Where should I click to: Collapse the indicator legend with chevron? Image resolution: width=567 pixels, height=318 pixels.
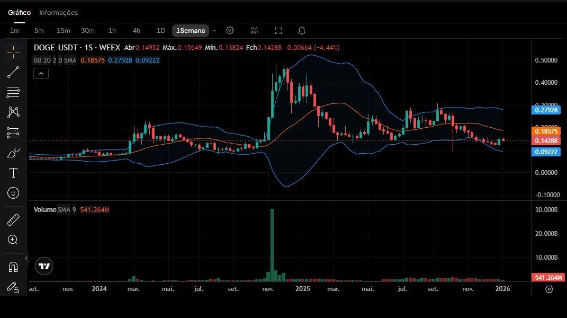(41, 74)
